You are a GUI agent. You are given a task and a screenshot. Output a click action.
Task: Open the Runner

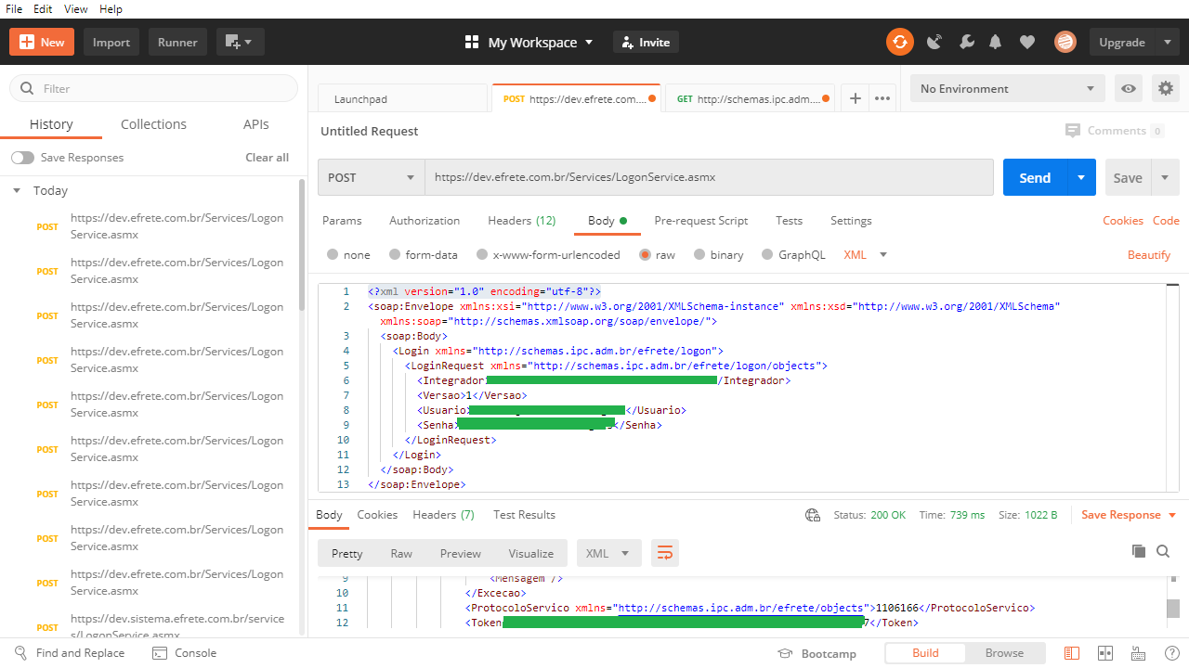(x=177, y=42)
